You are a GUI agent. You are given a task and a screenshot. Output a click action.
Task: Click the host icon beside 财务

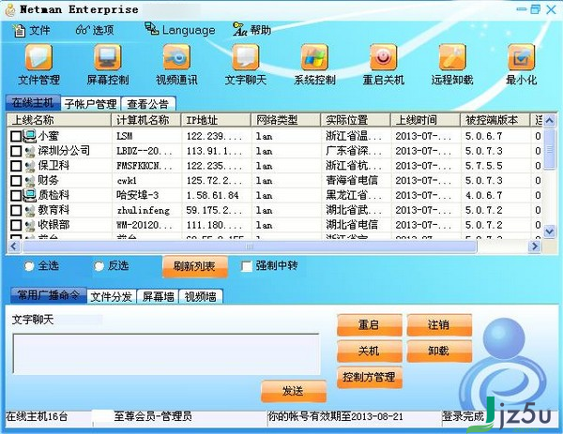[30, 180]
